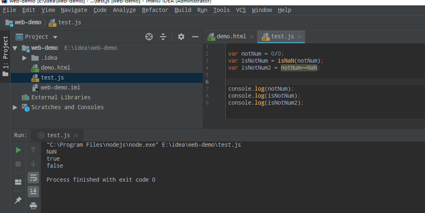Expand Scratches and Consoles node
The height and width of the screenshot is (213, 425).
[x=15, y=108]
